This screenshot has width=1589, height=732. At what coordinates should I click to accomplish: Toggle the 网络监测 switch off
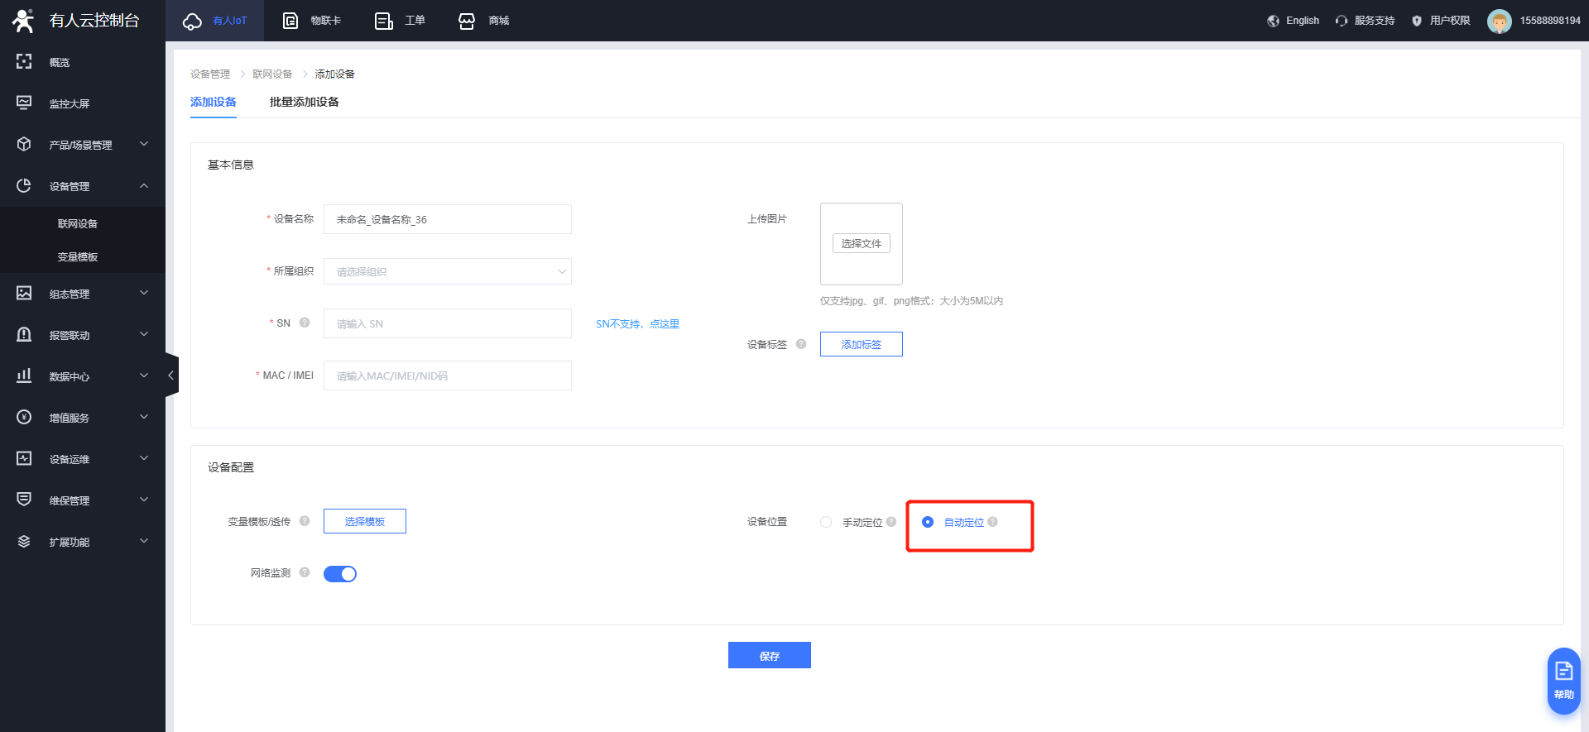coord(340,574)
